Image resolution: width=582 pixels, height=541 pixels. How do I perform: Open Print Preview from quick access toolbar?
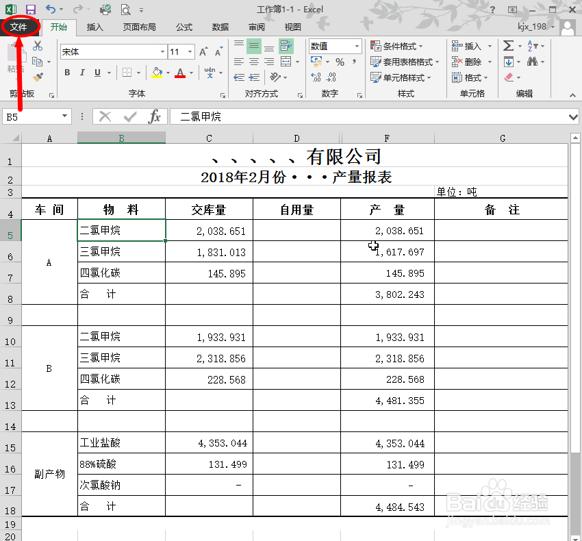tap(126, 10)
